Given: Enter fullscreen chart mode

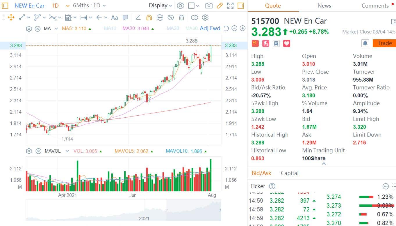Looking at the screenshot, I should pyautogui.click(x=230, y=6).
